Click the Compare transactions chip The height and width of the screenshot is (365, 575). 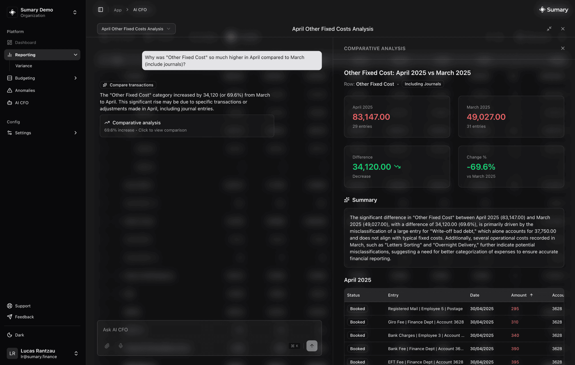coord(128,85)
